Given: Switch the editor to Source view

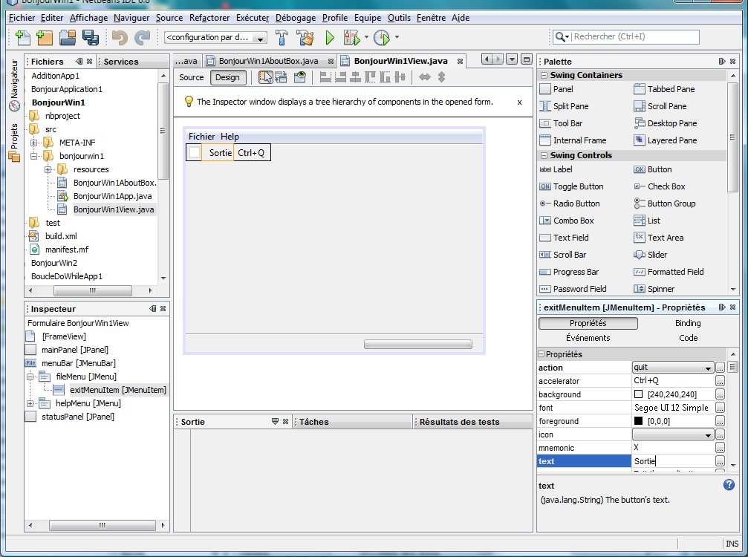Looking at the screenshot, I should [x=192, y=77].
